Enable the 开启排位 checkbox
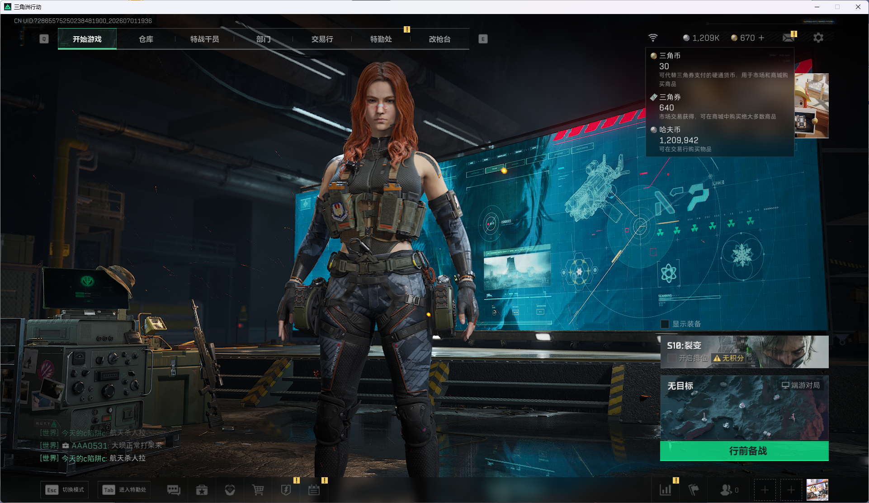Image resolution: width=869 pixels, height=503 pixels. (672, 358)
